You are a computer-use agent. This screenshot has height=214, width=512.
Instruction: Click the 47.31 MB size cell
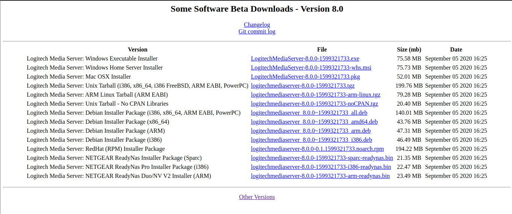pos(409,131)
